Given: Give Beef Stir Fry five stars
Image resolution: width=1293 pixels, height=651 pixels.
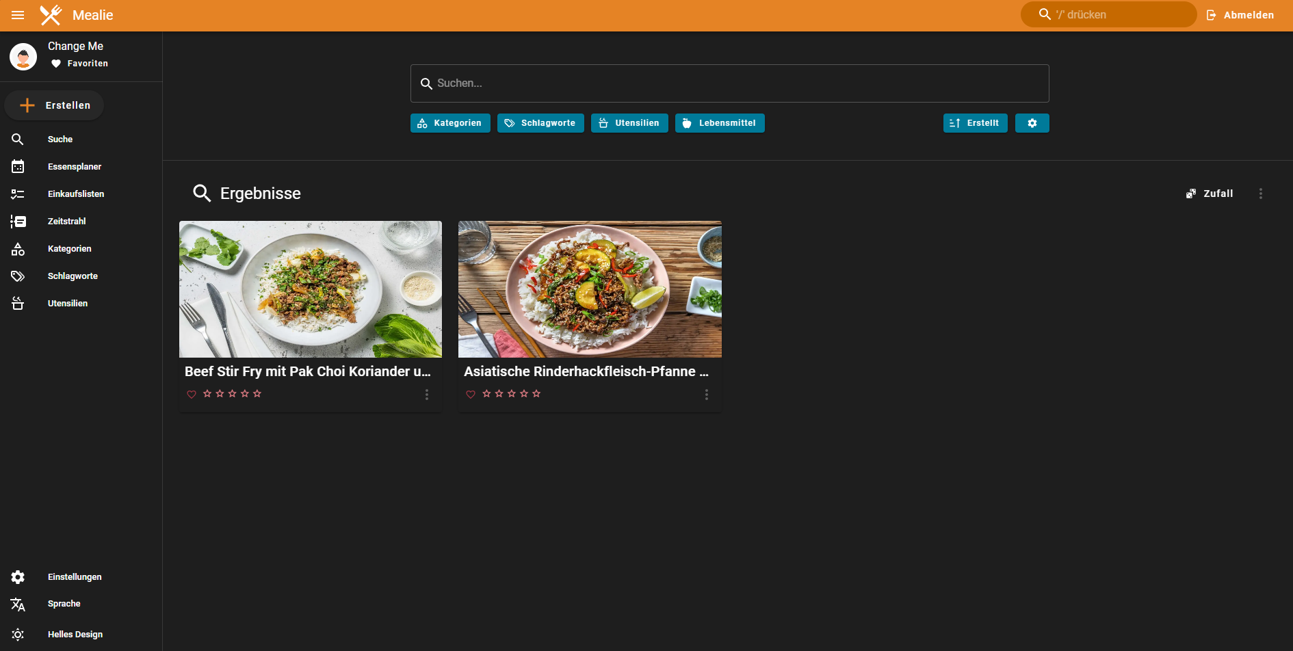Looking at the screenshot, I should 257,394.
